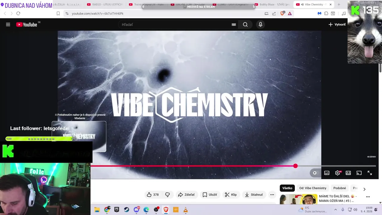Screen dimensions: 382x215
Task: Create a clip with Klip button
Action: tap(231, 195)
